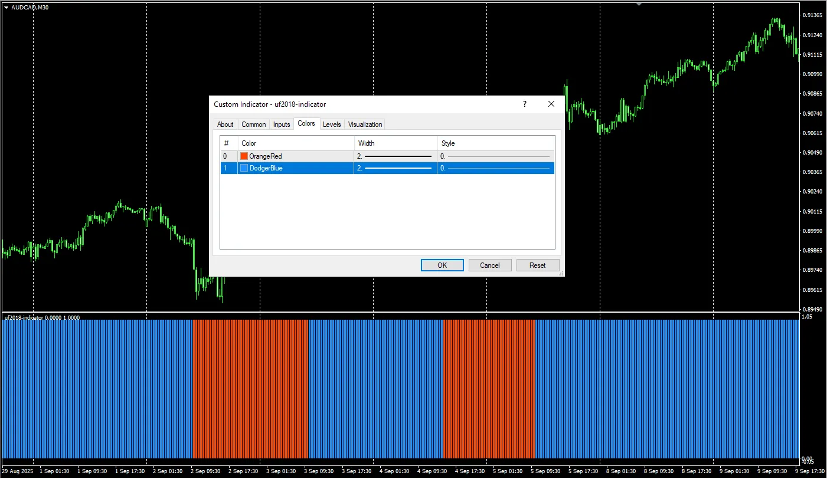Click the Cancel button
Viewport: 827px width, 479px height.
coord(490,265)
